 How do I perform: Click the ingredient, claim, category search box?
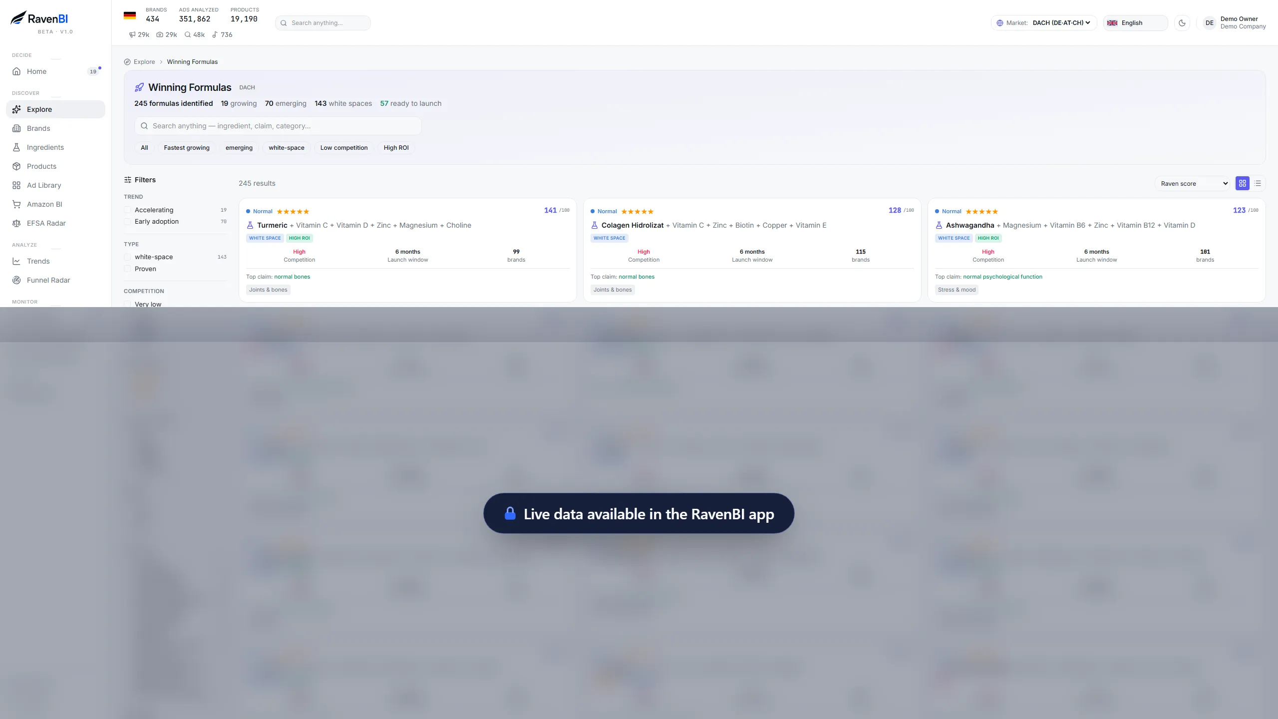coord(278,126)
